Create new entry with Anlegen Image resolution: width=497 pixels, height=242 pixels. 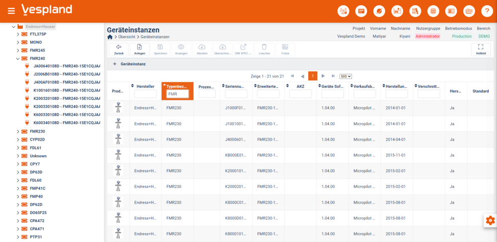point(140,49)
